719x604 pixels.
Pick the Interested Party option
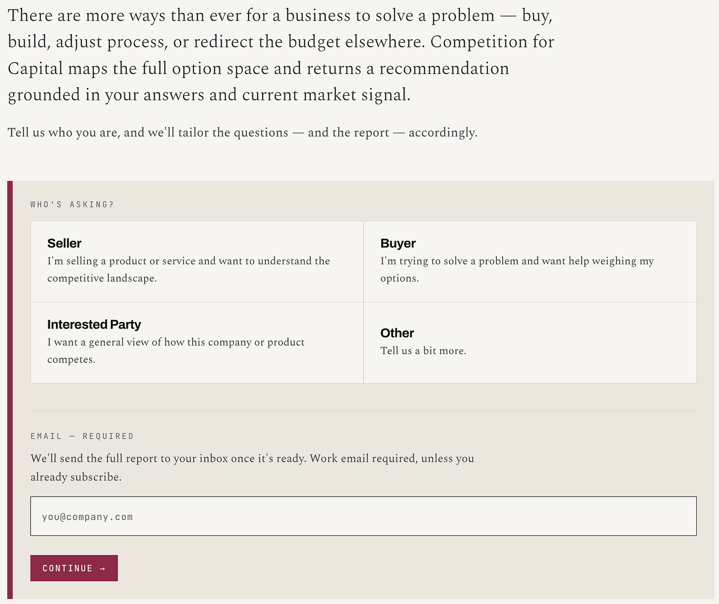coord(197,343)
